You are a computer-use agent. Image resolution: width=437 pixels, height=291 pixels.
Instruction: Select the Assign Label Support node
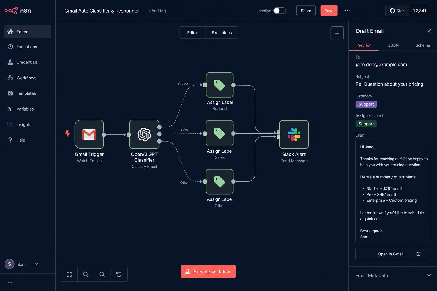point(220,85)
